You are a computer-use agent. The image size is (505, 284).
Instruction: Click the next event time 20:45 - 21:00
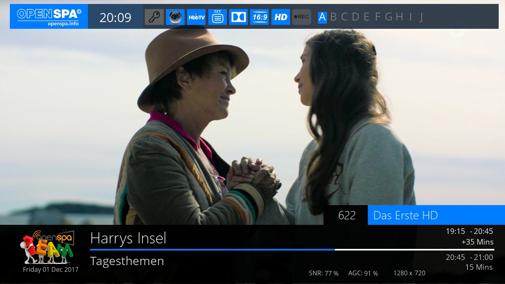tap(469, 257)
